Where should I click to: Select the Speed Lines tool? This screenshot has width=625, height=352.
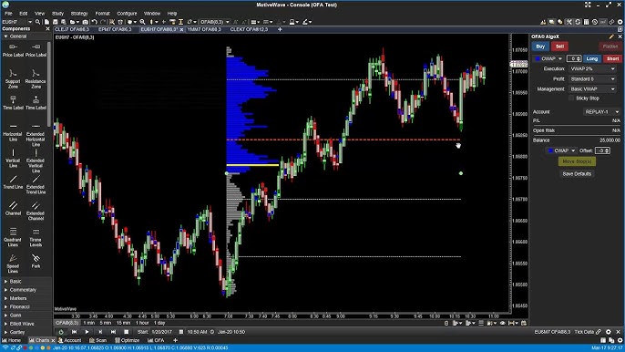click(x=13, y=264)
